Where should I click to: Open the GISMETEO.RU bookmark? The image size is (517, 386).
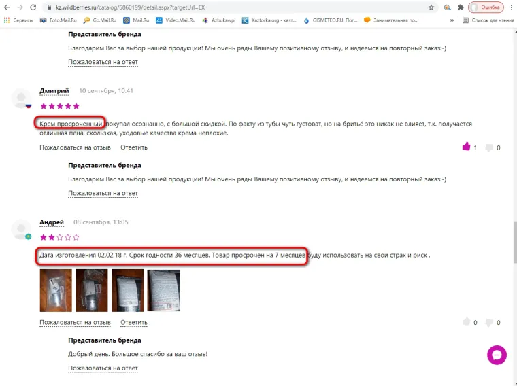[330, 20]
